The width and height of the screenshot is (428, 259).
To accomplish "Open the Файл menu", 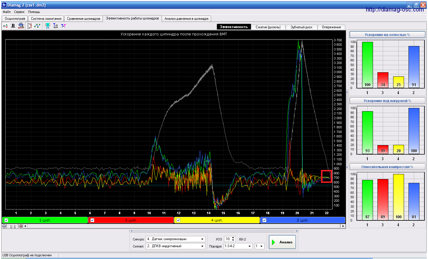I will click(7, 12).
